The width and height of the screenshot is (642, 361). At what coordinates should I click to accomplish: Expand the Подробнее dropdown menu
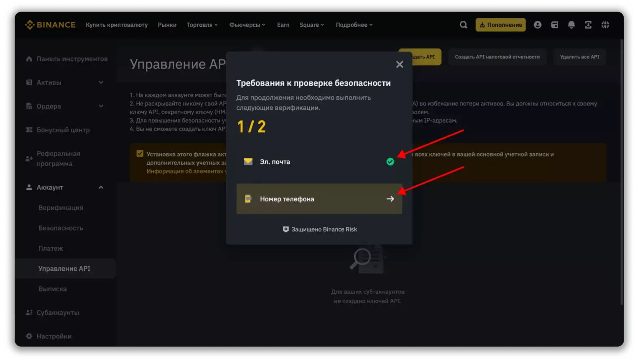coord(354,25)
